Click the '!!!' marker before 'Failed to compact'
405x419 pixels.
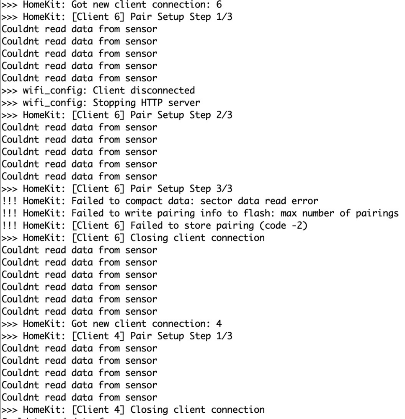point(9,201)
